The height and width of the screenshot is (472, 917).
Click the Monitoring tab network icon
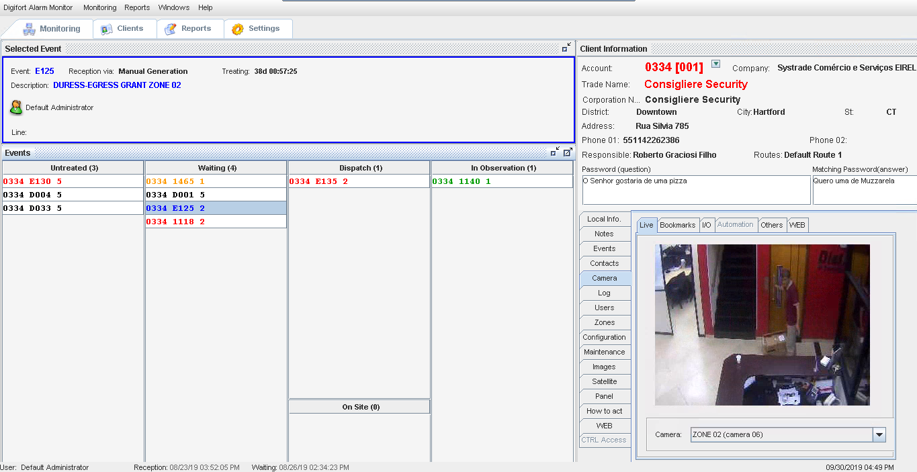pos(29,29)
